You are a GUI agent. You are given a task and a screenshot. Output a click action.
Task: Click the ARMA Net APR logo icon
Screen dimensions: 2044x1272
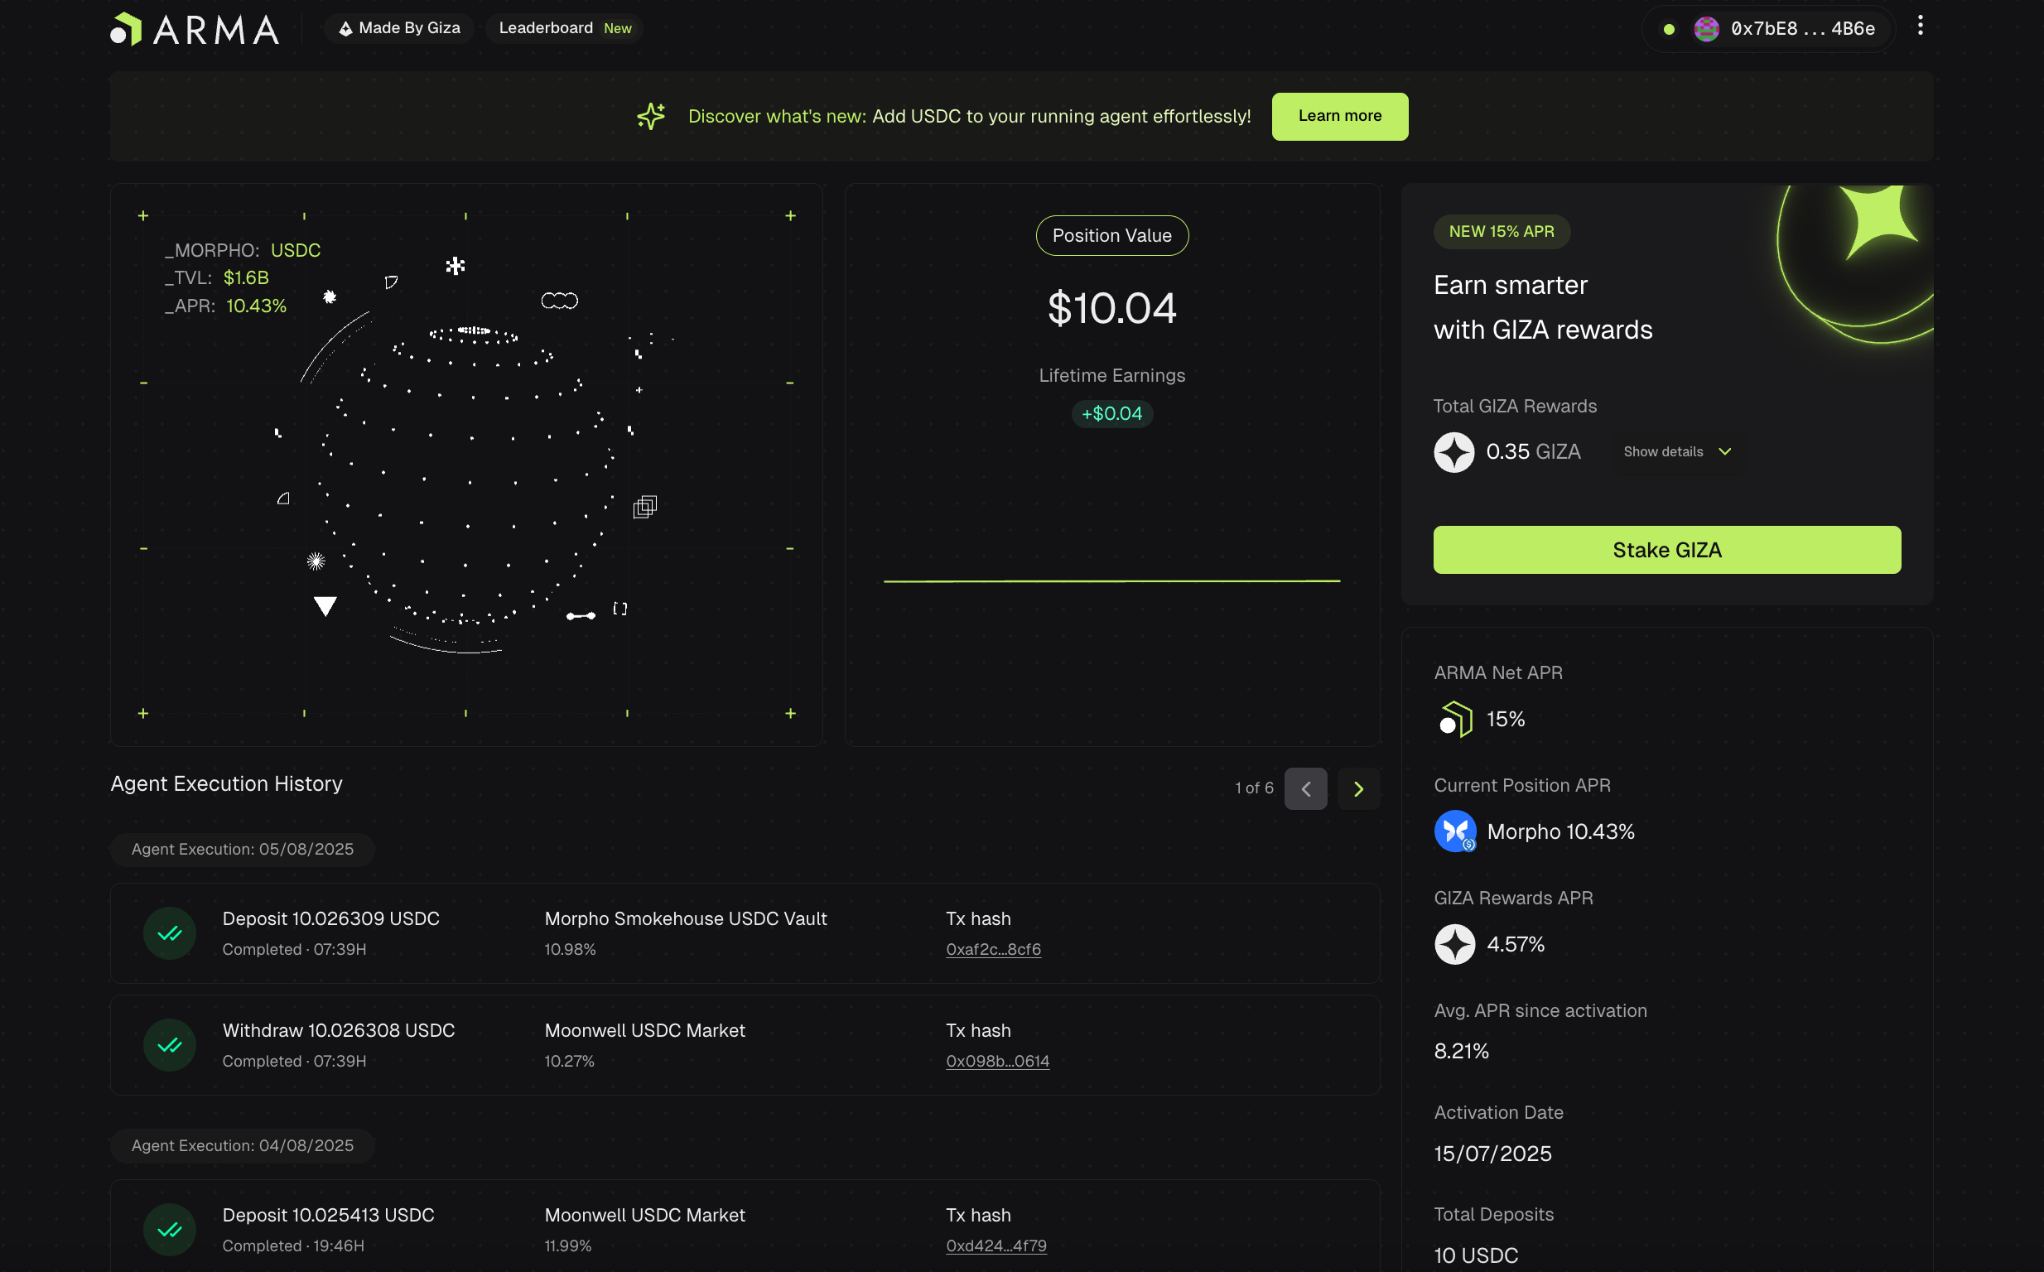coord(1455,720)
